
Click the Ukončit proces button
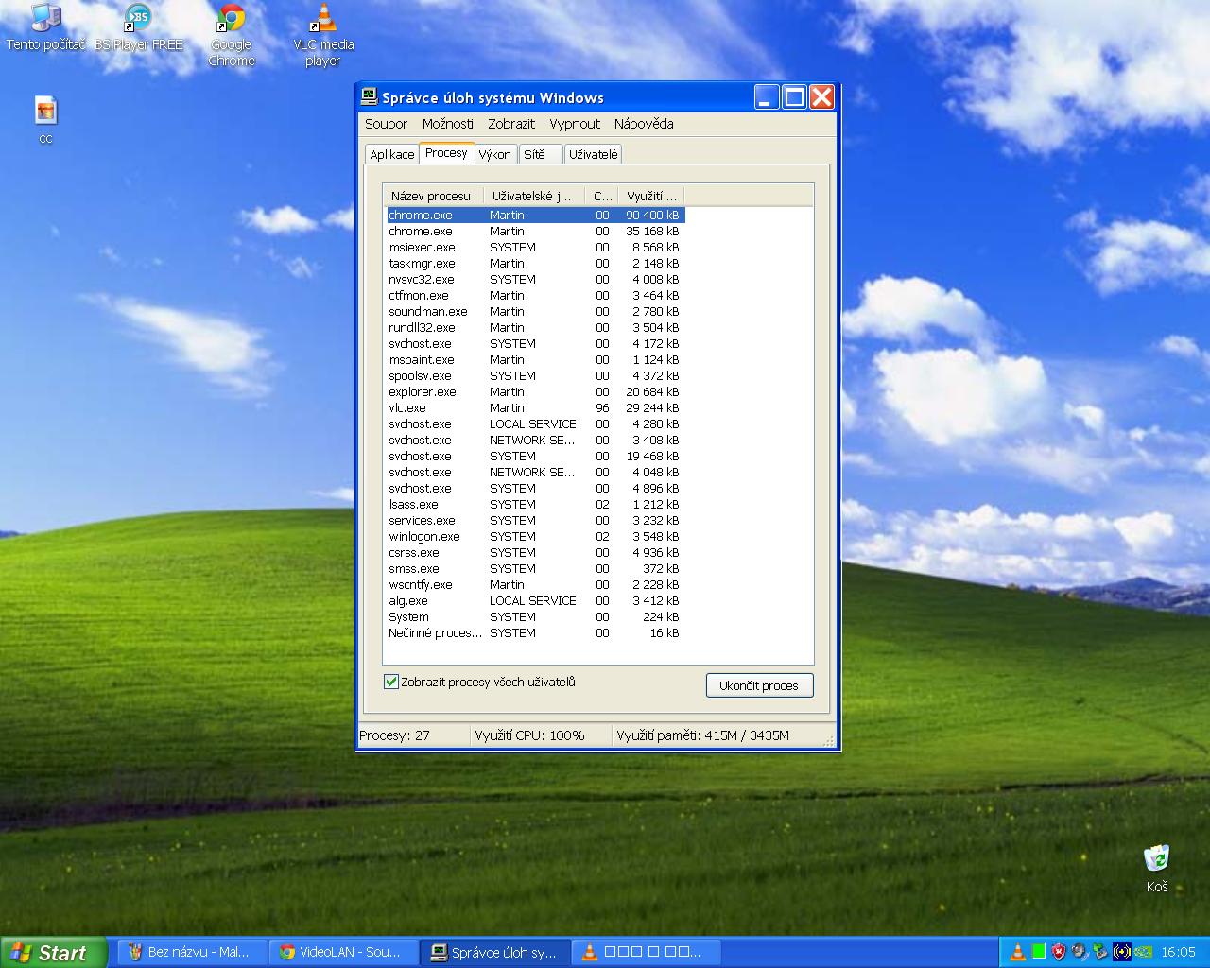(759, 685)
